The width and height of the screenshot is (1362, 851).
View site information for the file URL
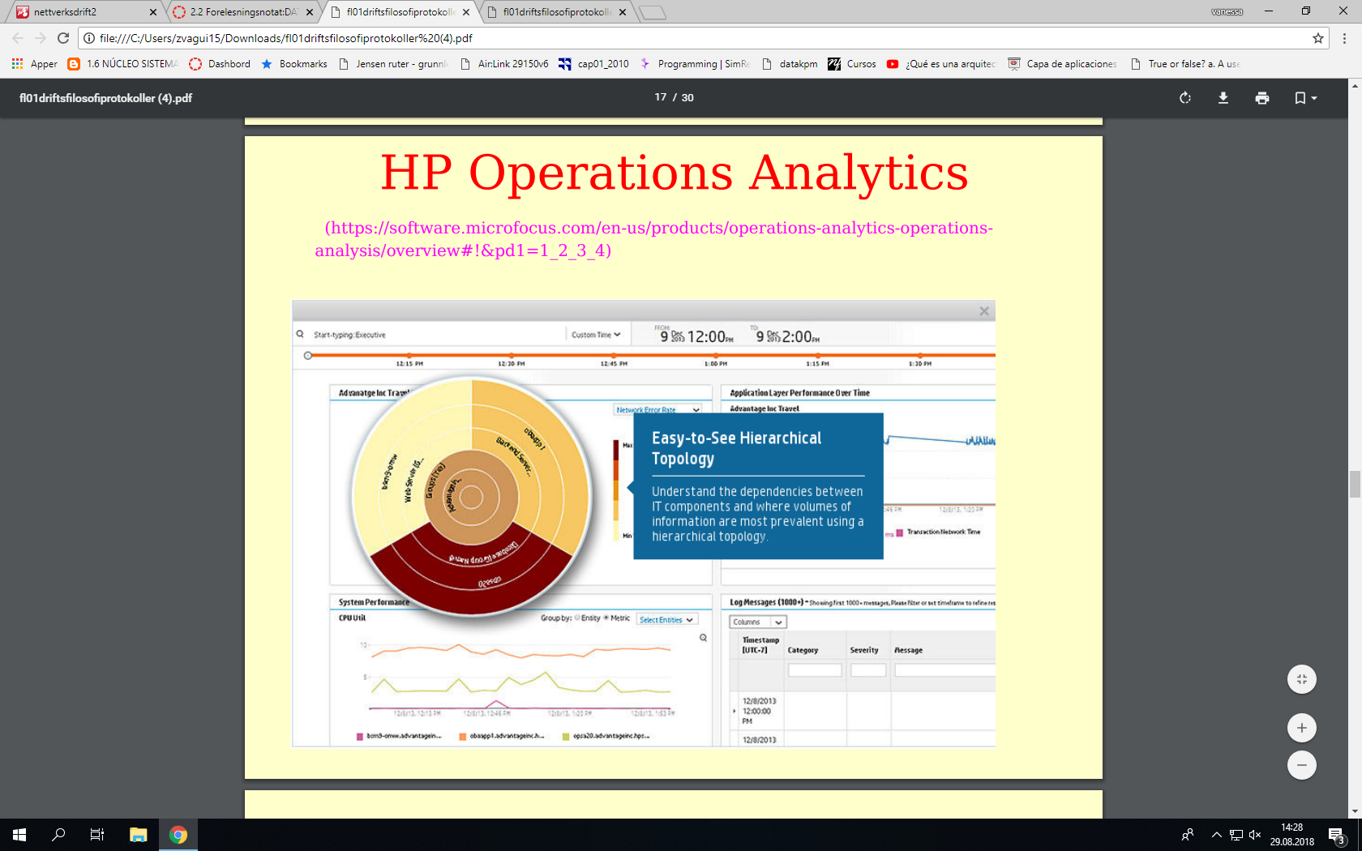89,38
